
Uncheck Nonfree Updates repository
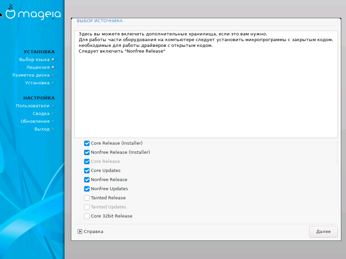87,189
